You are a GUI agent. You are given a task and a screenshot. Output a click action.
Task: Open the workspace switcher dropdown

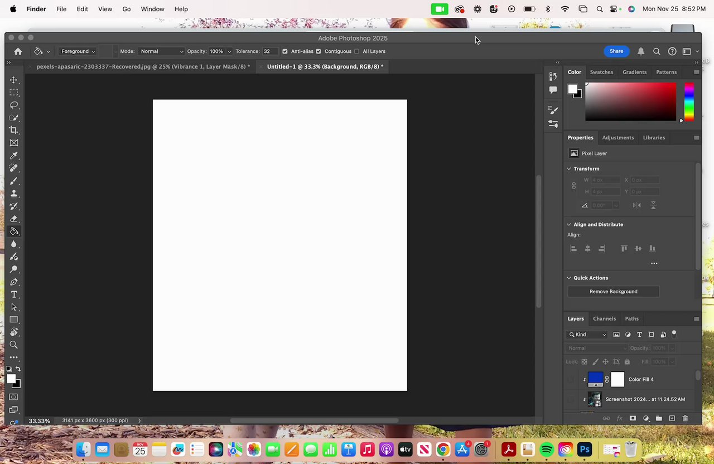(689, 51)
